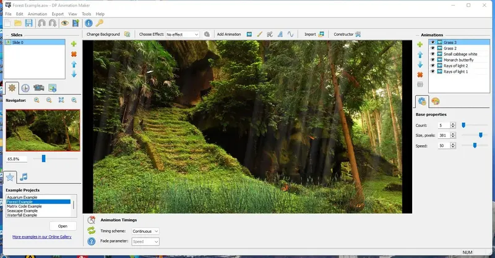
Task: Open the Choose Effect dropdown
Action: (183, 35)
